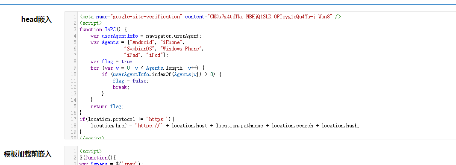Click the '$(function(){' line in lower editor
The height and width of the screenshot is (165, 456).
point(98,157)
